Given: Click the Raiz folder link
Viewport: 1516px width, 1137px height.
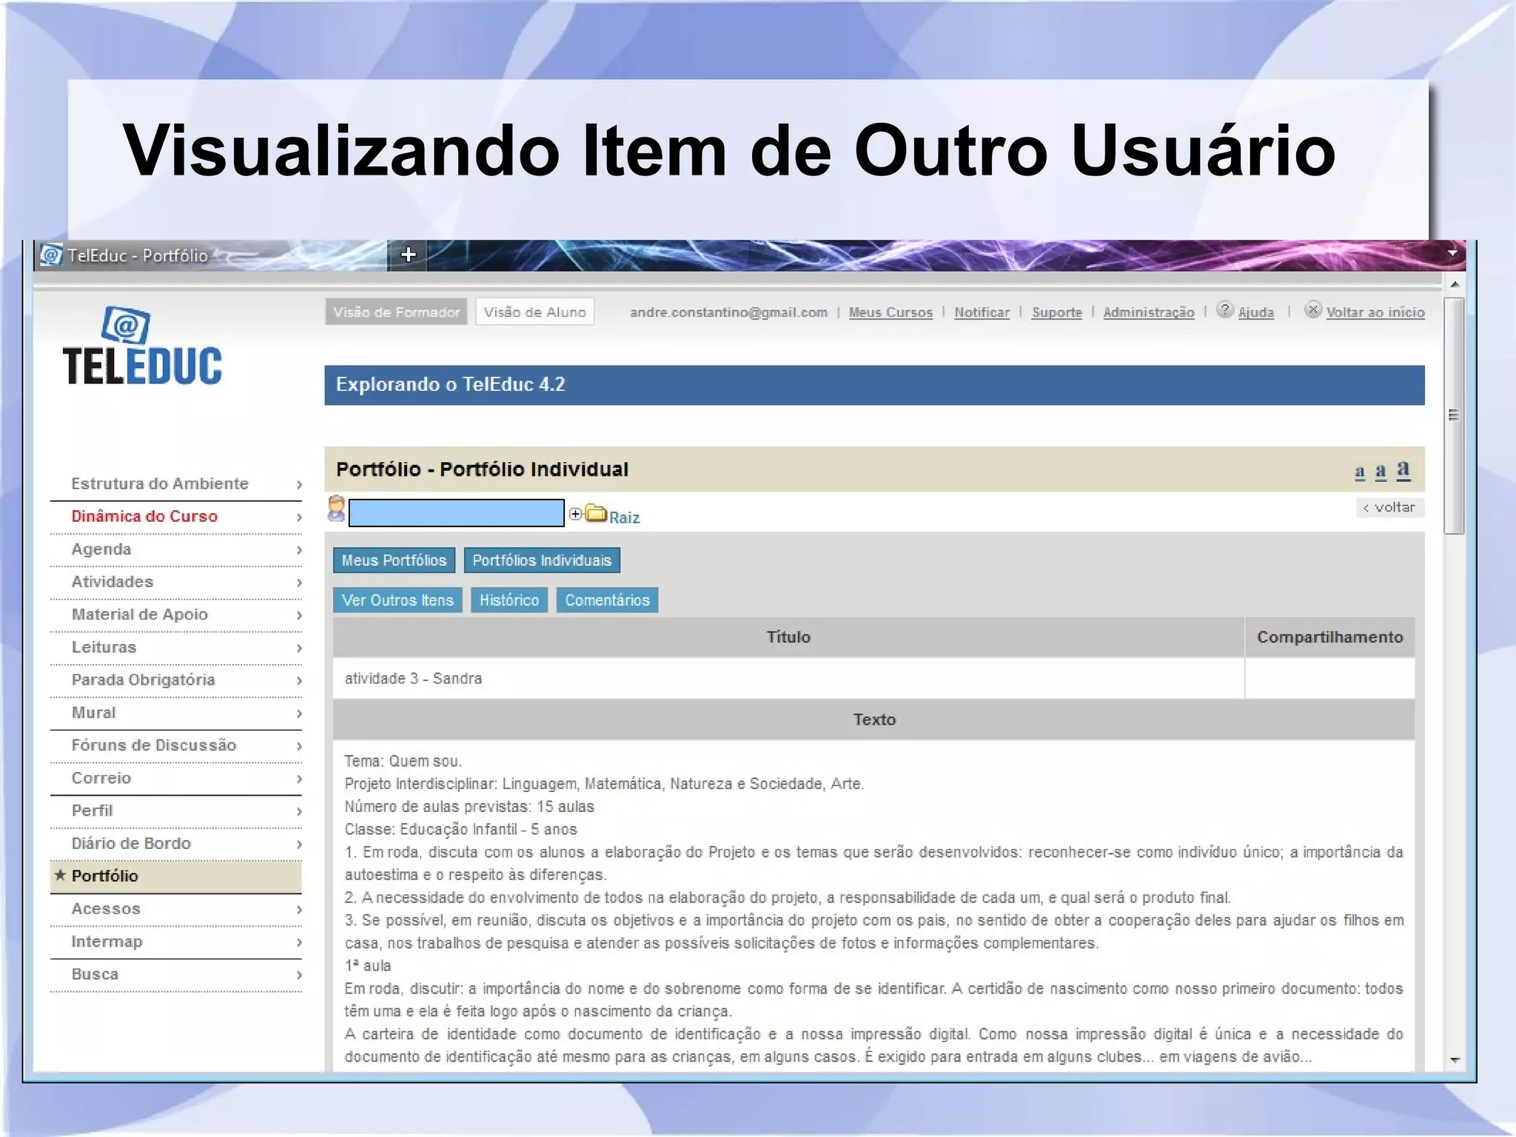Looking at the screenshot, I should coord(624,517).
